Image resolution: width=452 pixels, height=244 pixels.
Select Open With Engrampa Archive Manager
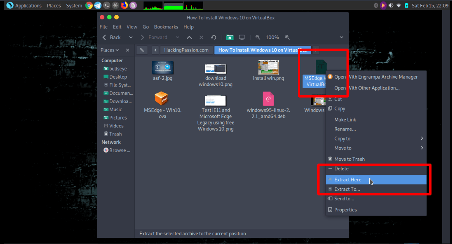pyautogui.click(x=376, y=77)
